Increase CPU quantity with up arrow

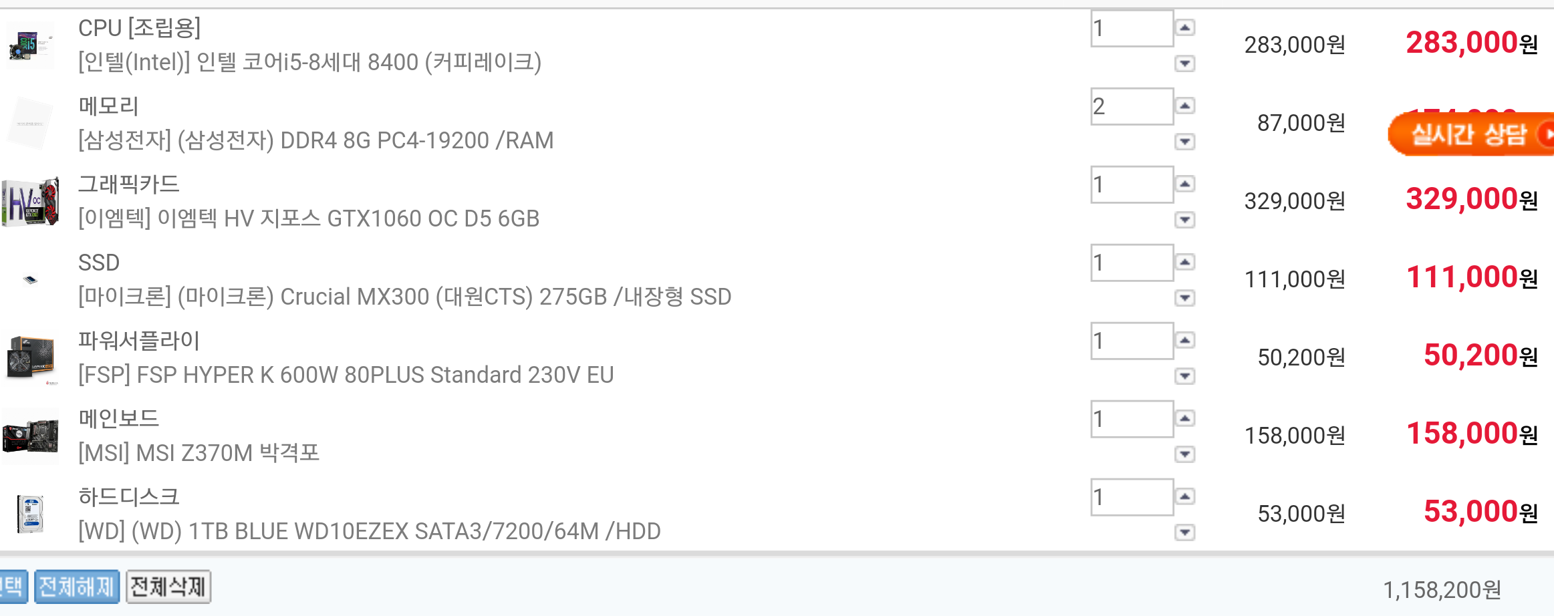pos(1184,27)
